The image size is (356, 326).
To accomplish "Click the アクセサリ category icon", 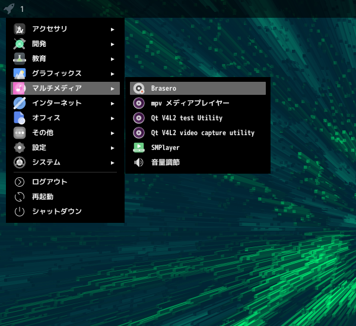I will coord(20,29).
